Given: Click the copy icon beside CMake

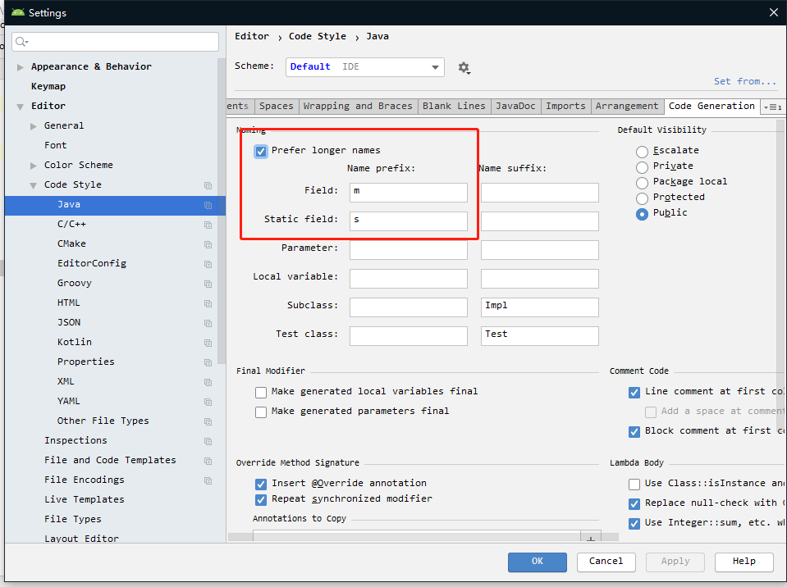Looking at the screenshot, I should [x=208, y=244].
